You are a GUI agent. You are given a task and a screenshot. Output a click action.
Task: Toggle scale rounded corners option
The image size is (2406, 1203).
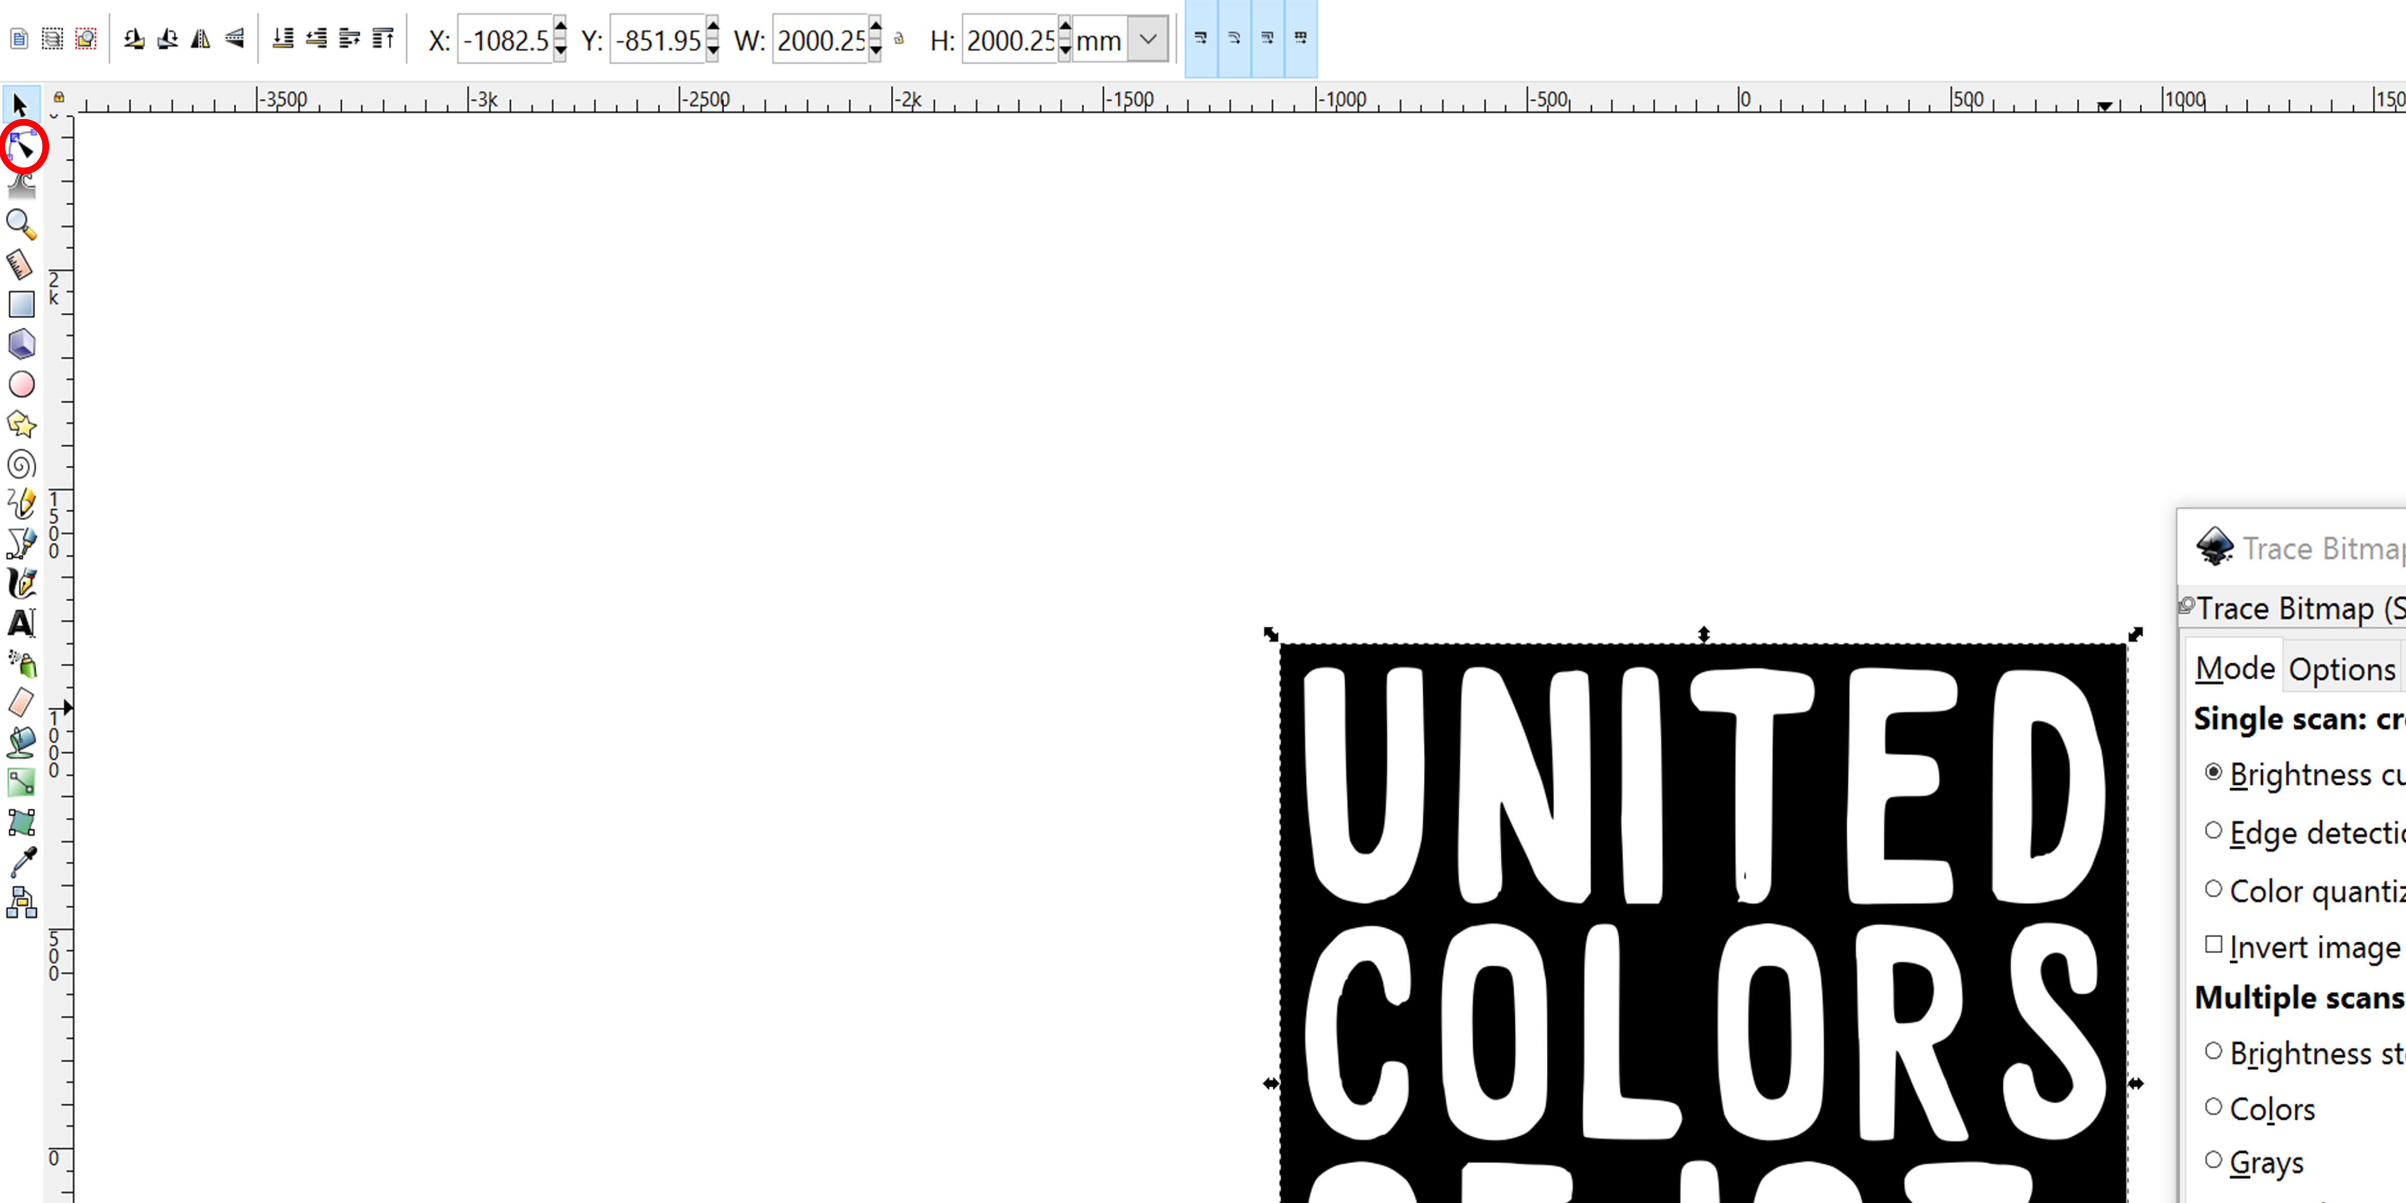(1235, 38)
